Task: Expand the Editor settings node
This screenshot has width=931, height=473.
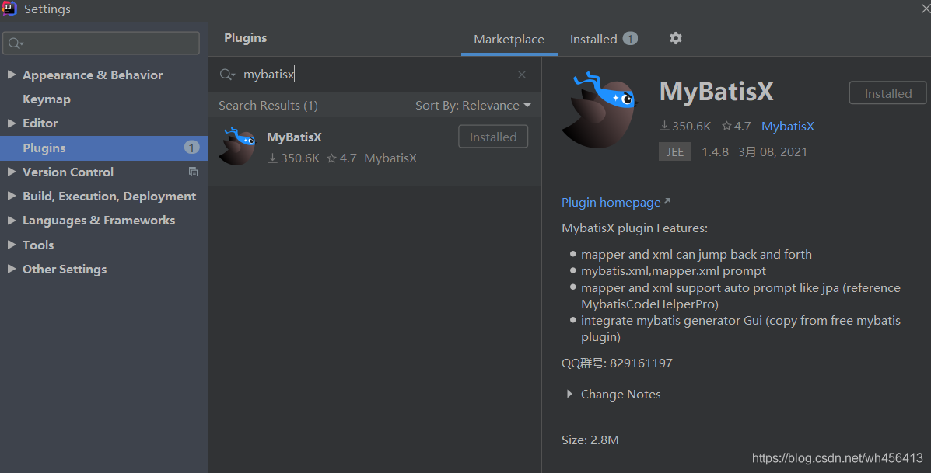Action: (x=12, y=123)
